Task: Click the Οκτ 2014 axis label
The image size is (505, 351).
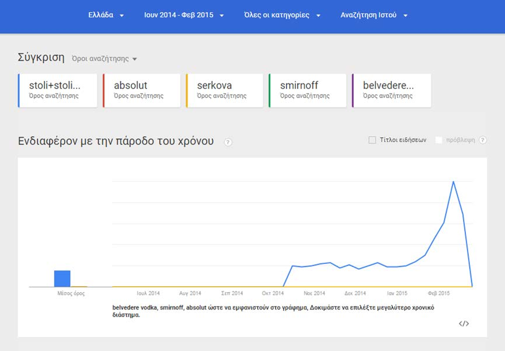Action: point(273,293)
